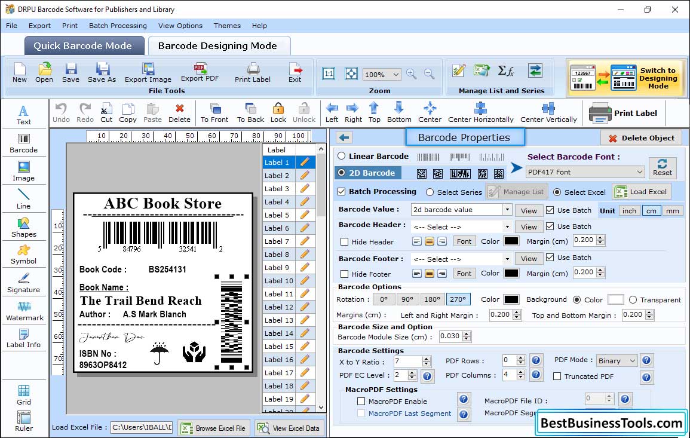The image size is (690, 438).
Task: Open the File menu
Action: (11, 26)
